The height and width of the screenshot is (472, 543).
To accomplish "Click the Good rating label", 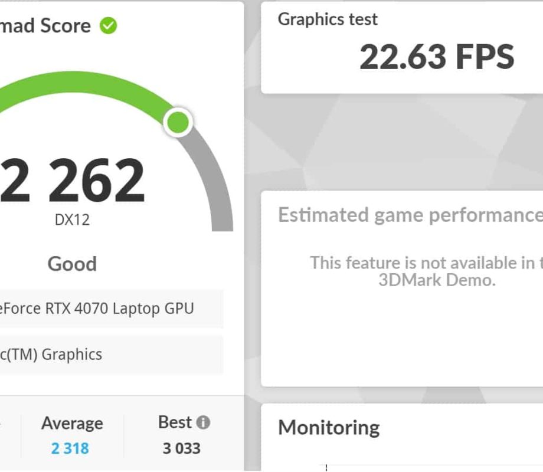I will (72, 264).
